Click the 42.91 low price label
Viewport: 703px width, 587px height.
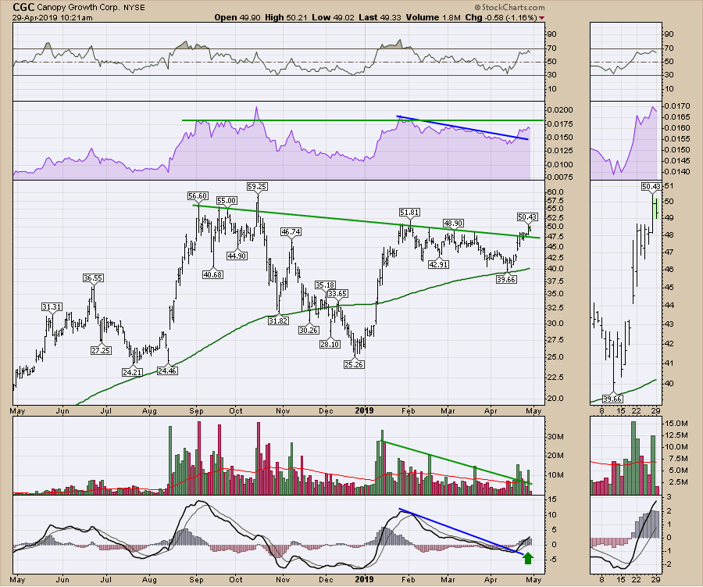[x=438, y=264]
